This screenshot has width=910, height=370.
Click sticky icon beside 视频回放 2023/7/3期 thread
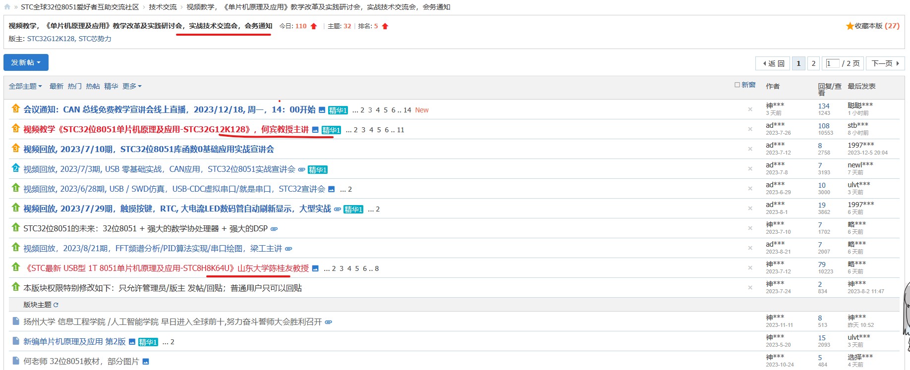coord(15,168)
